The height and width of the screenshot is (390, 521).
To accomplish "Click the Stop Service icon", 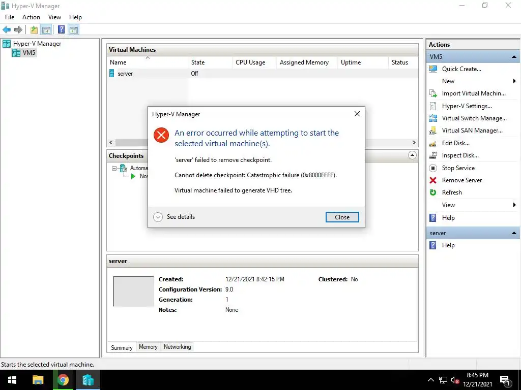I will (433, 168).
